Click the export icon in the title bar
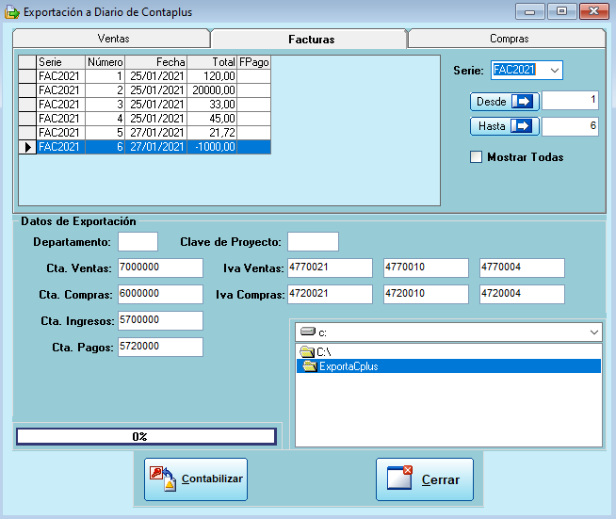The width and height of the screenshot is (616, 519). [x=12, y=12]
